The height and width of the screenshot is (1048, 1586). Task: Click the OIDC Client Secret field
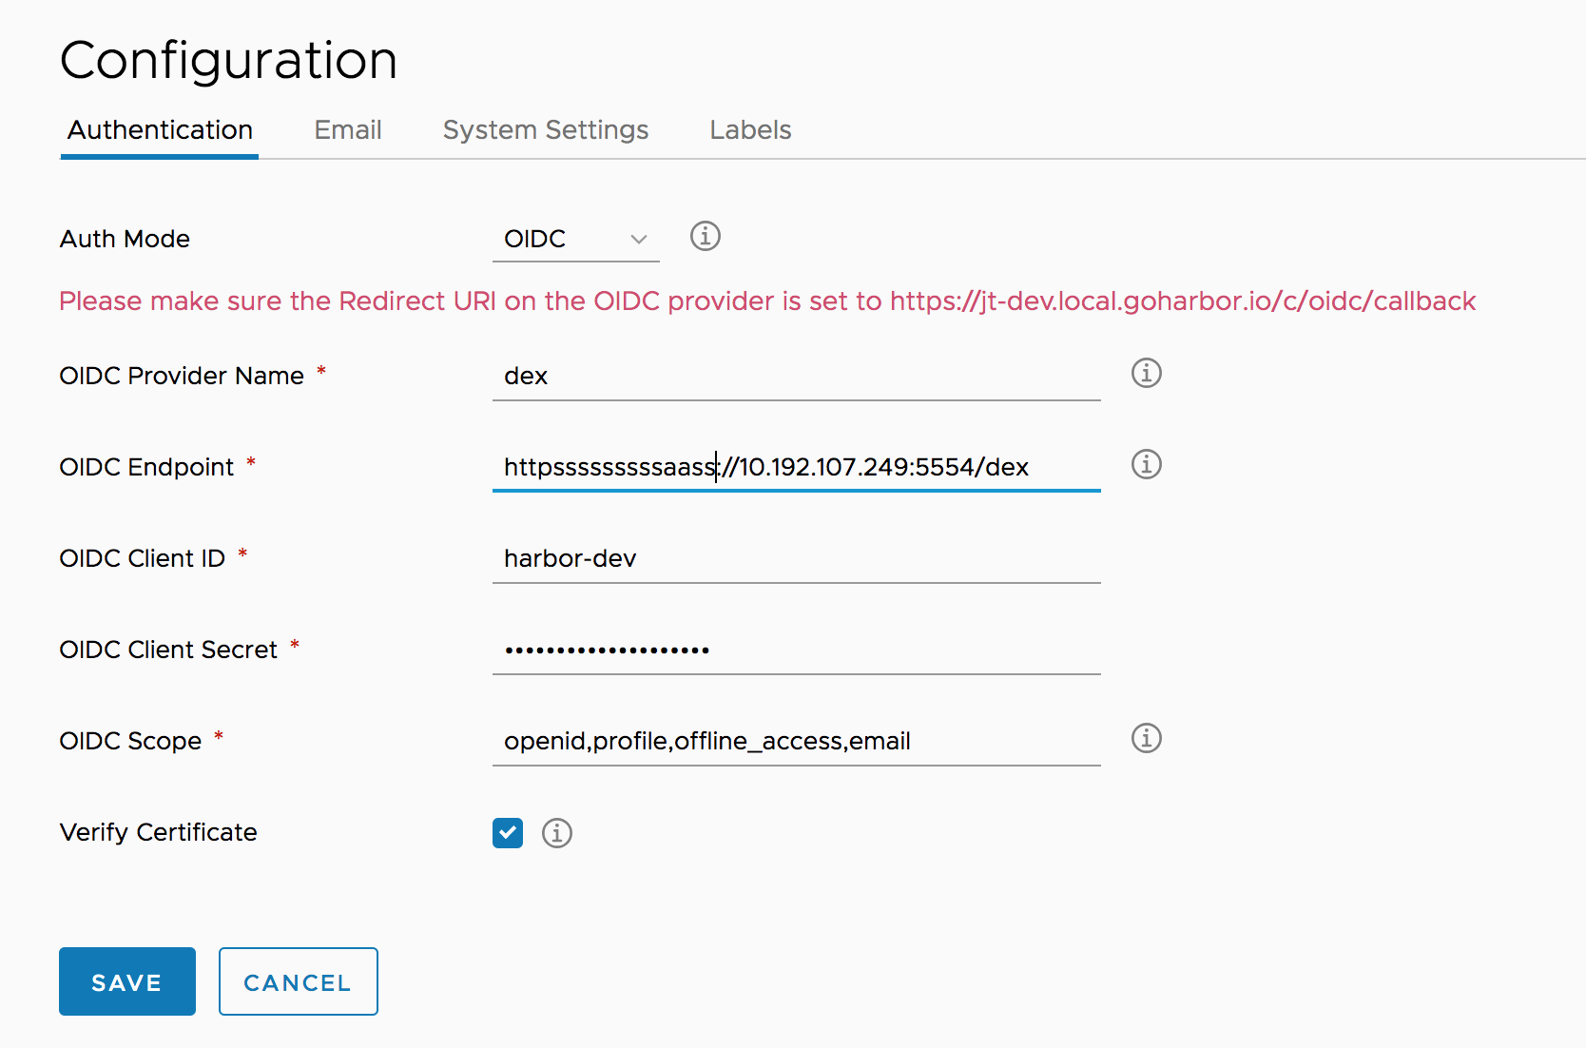tap(797, 650)
